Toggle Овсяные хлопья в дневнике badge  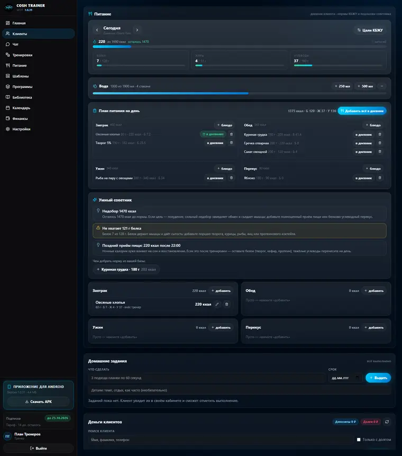click(213, 135)
